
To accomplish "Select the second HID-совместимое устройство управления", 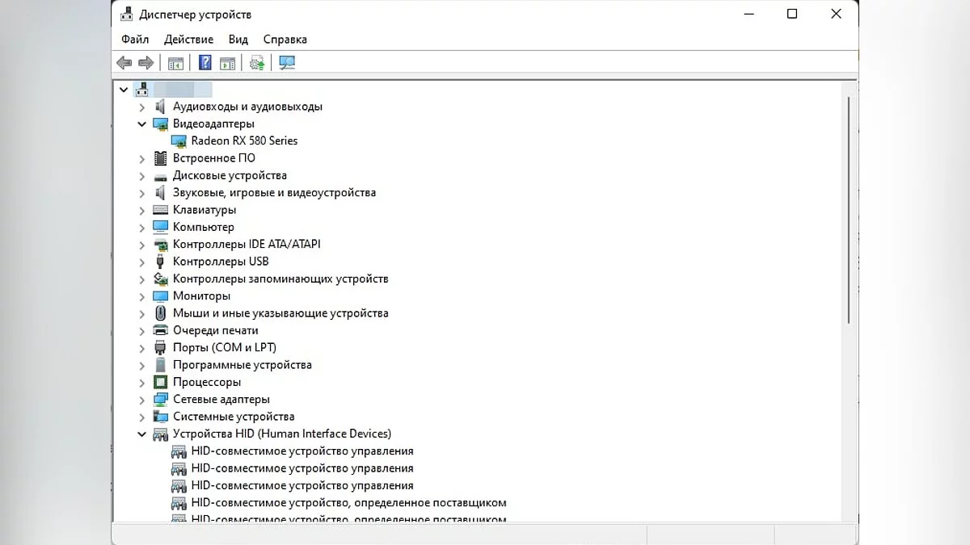I will [x=302, y=468].
